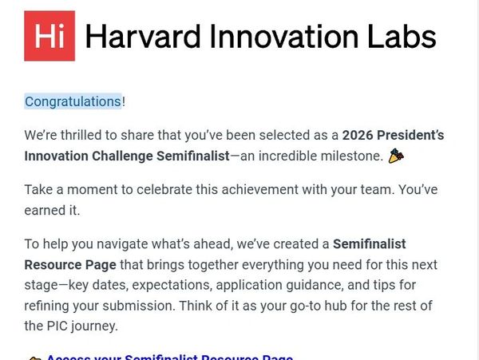
Task: Click the Harvard Innovation Labs header text
Action: tap(260, 37)
